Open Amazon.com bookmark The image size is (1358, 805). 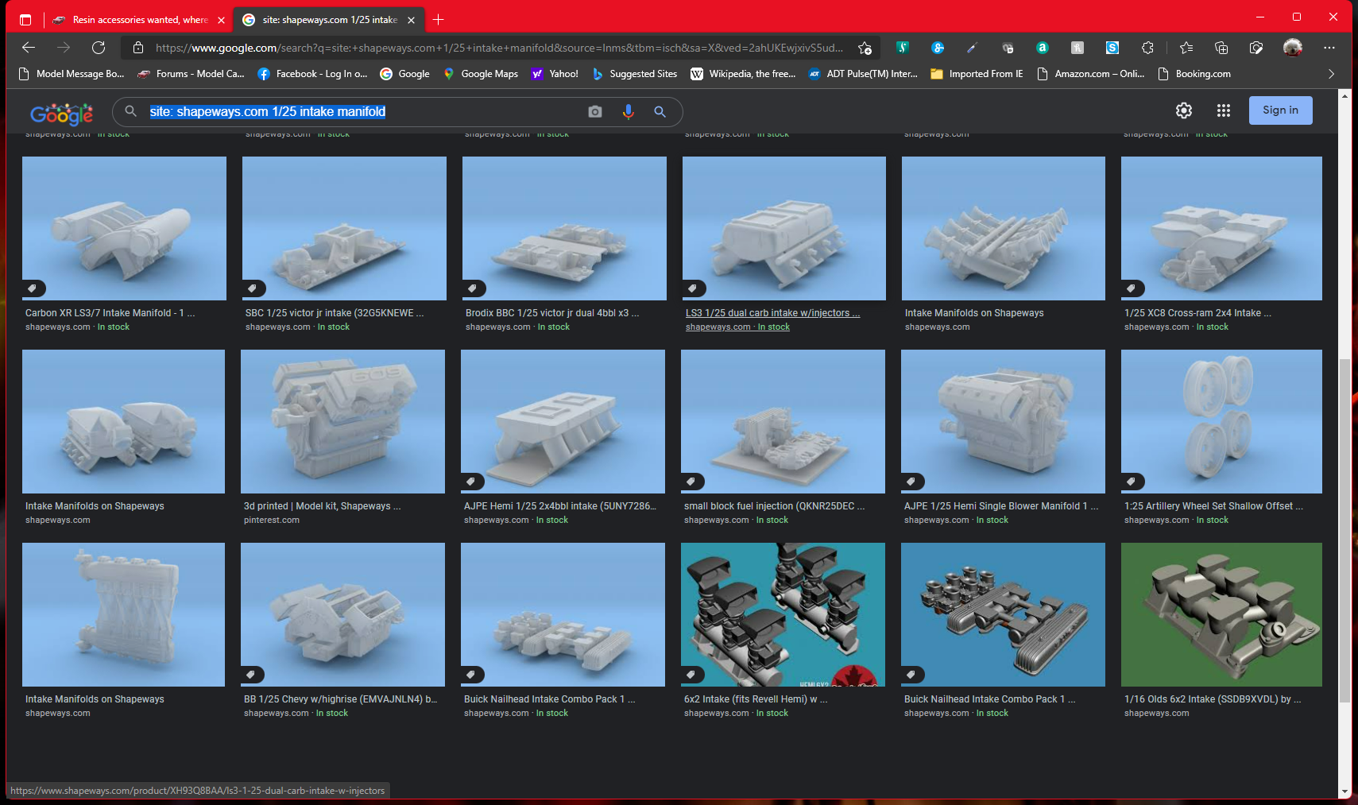pos(1090,74)
